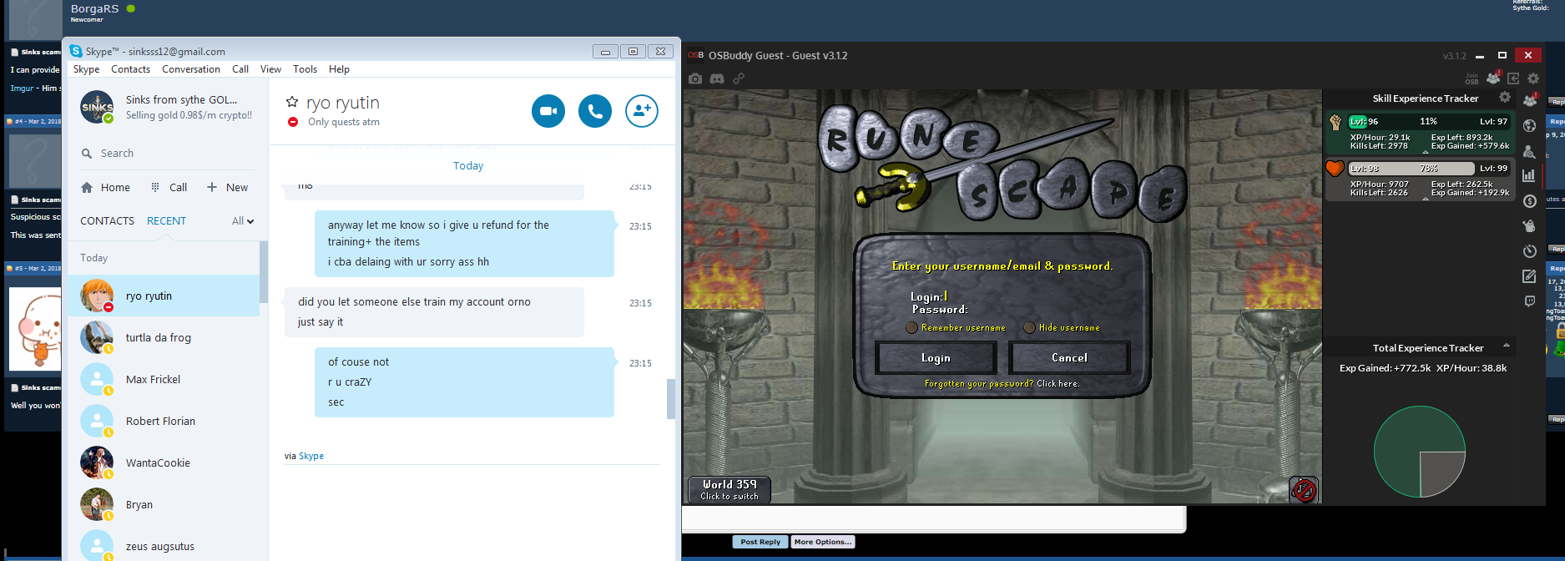This screenshot has width=1565, height=561.
Task: Open player lookup icon in OSBuddy sidebar
Action: pos(1529,151)
